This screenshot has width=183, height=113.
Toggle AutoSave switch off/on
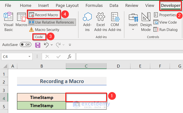click(25, 45)
